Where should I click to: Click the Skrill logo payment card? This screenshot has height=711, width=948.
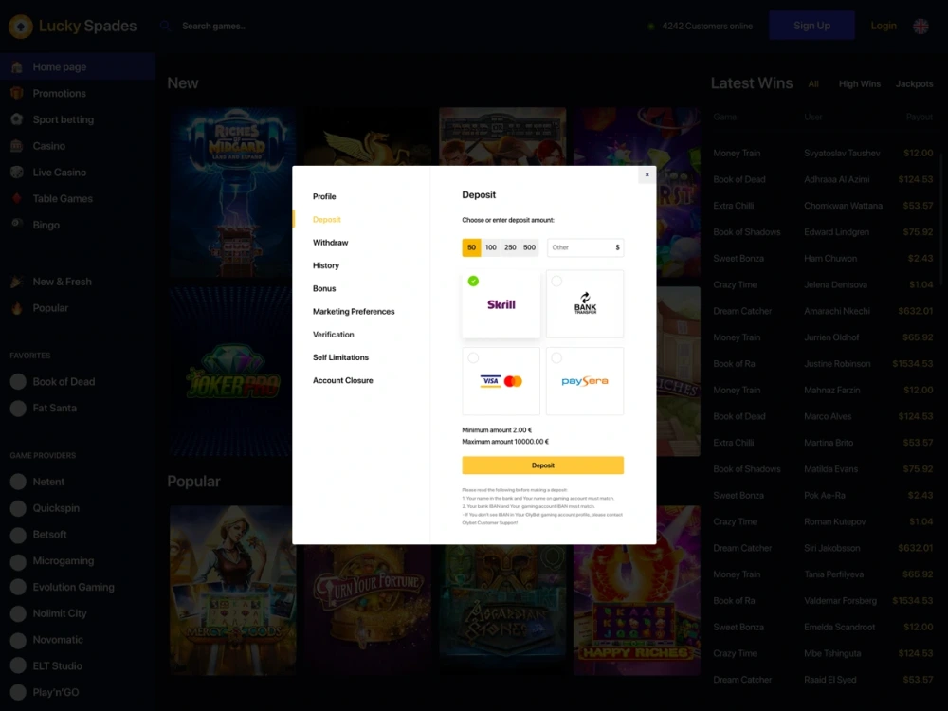[501, 304]
